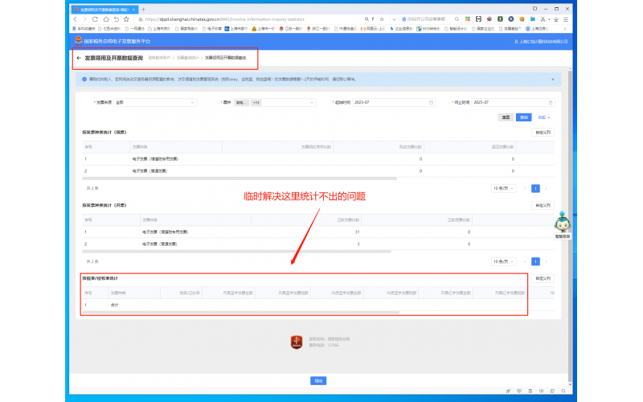Open 10条/页 selector in first table
Image resolution: width=643 pixels, height=402 pixels.
point(505,188)
